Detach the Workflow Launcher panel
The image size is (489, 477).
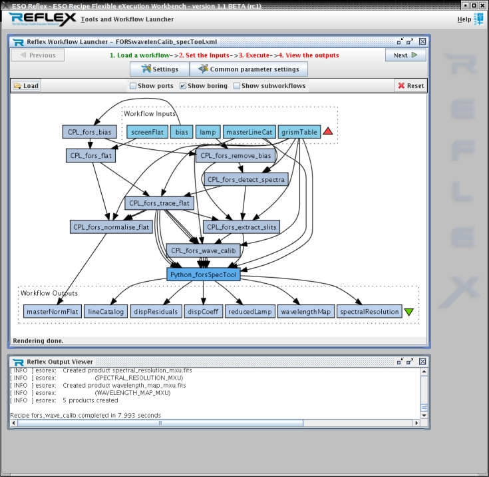410,41
